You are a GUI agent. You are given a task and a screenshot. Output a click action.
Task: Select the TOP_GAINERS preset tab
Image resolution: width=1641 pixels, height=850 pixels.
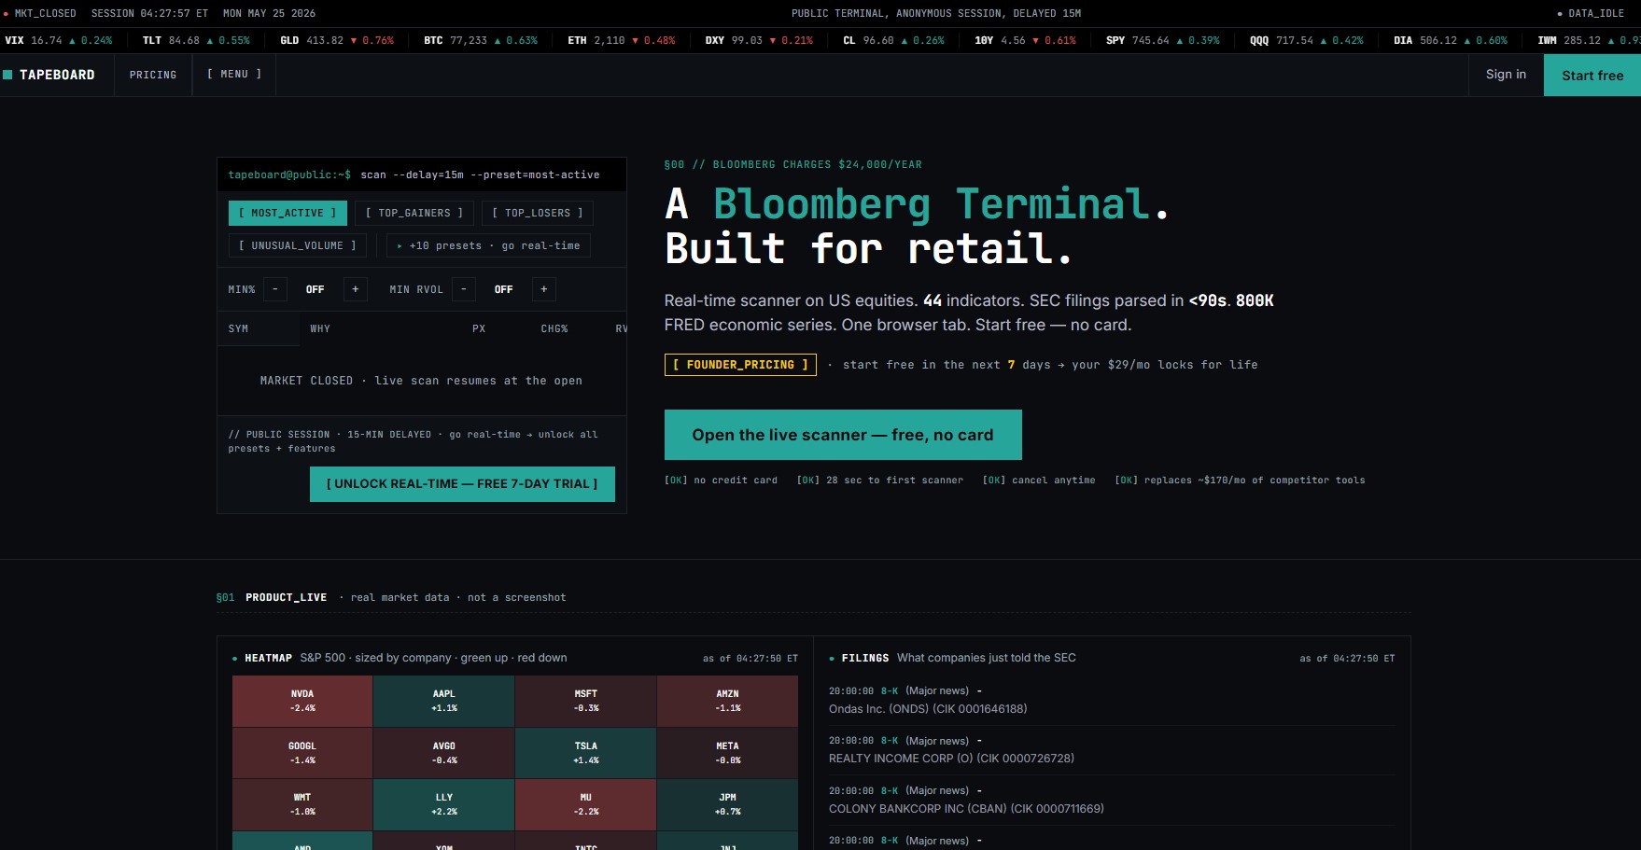pyautogui.click(x=414, y=213)
